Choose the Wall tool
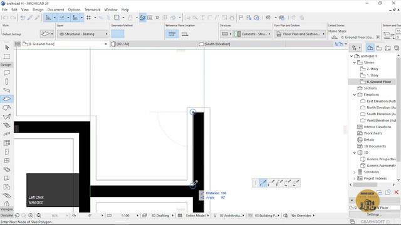The width and height of the screenshot is (401, 225). click(7, 73)
